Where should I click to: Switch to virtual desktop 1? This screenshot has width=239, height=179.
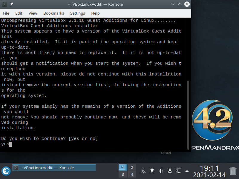[x=123, y=167]
